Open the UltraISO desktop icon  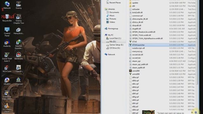pos(7,81)
